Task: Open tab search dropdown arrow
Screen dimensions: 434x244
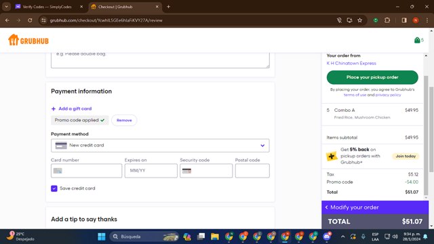Action: (6, 7)
